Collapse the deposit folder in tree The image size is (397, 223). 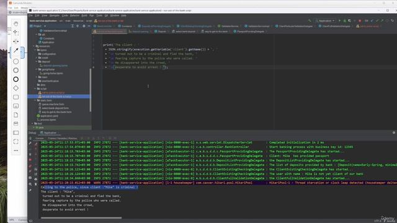tap(37, 62)
